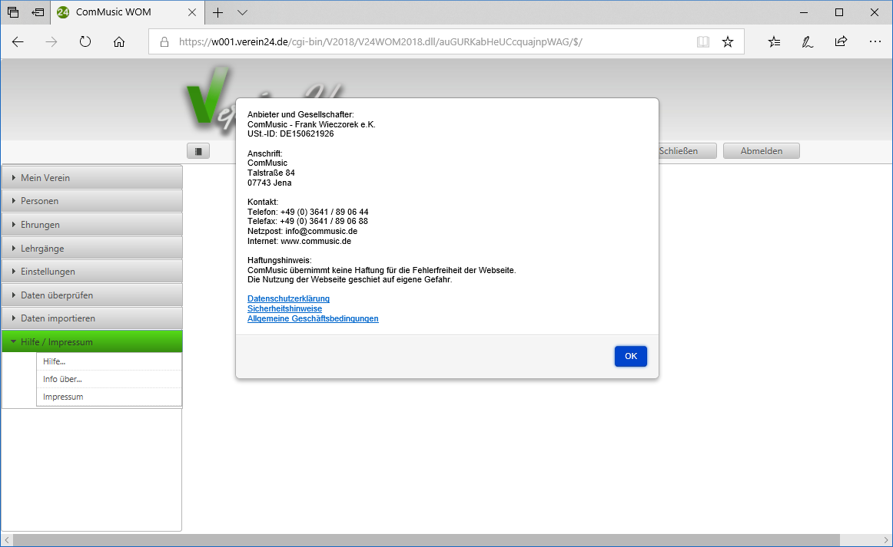893x547 pixels.
Task: Open the Hilfe... menu entry
Action: tap(109, 361)
